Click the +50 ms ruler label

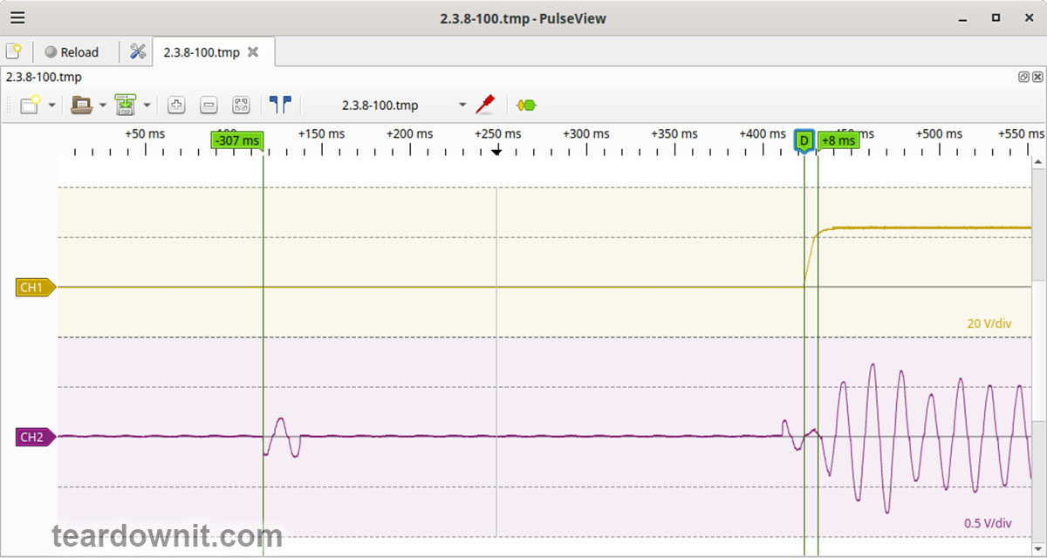[x=145, y=134]
